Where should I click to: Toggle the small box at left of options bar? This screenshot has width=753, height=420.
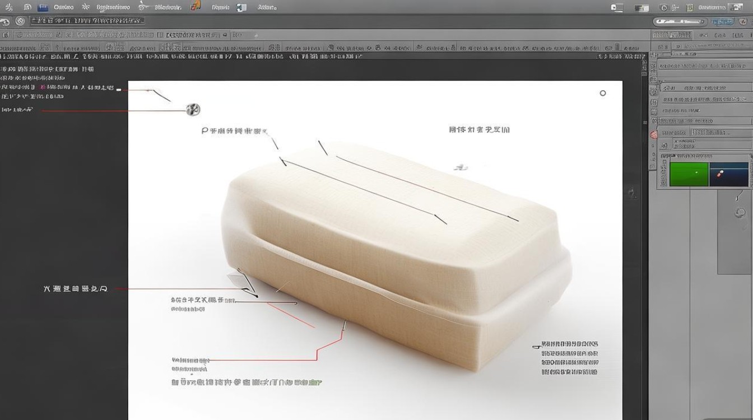point(6,35)
